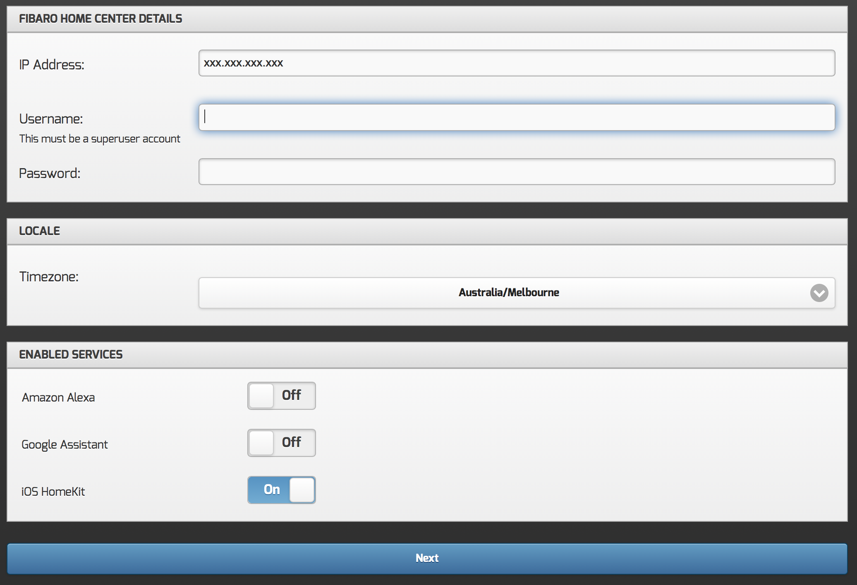The width and height of the screenshot is (857, 585).
Task: Click the Google Assistant label text
Action: 65,445
